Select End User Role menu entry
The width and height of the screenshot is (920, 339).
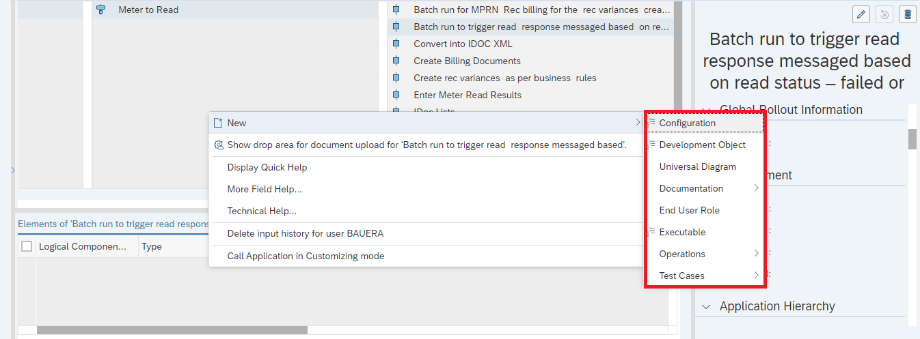(x=689, y=210)
